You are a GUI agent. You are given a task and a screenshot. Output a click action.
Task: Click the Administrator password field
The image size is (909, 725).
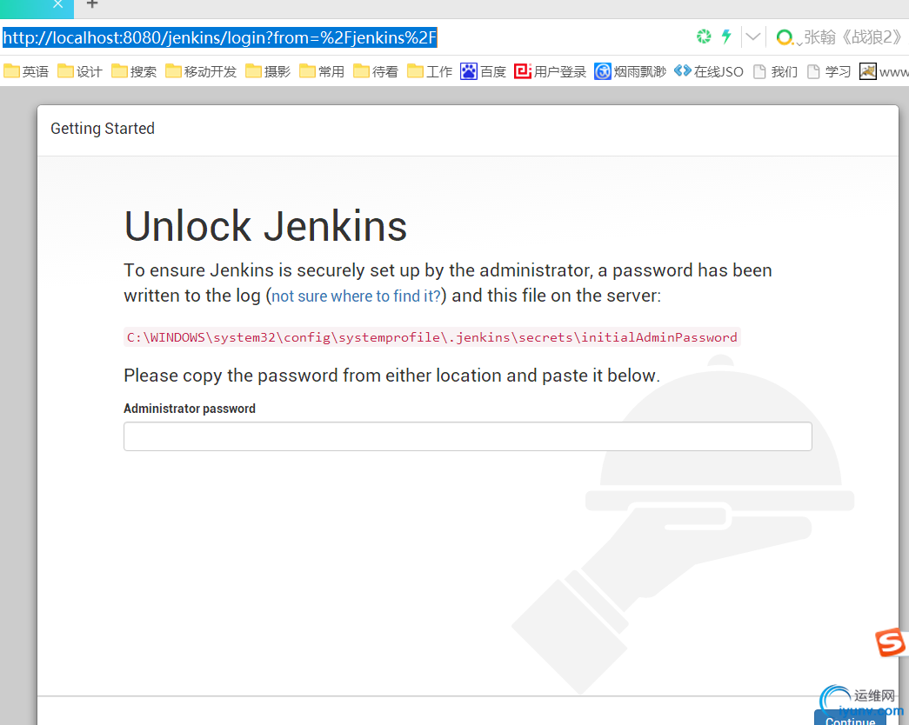[468, 436]
